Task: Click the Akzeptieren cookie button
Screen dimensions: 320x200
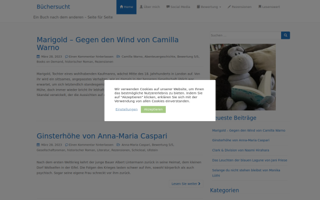Action: [x=153, y=109]
